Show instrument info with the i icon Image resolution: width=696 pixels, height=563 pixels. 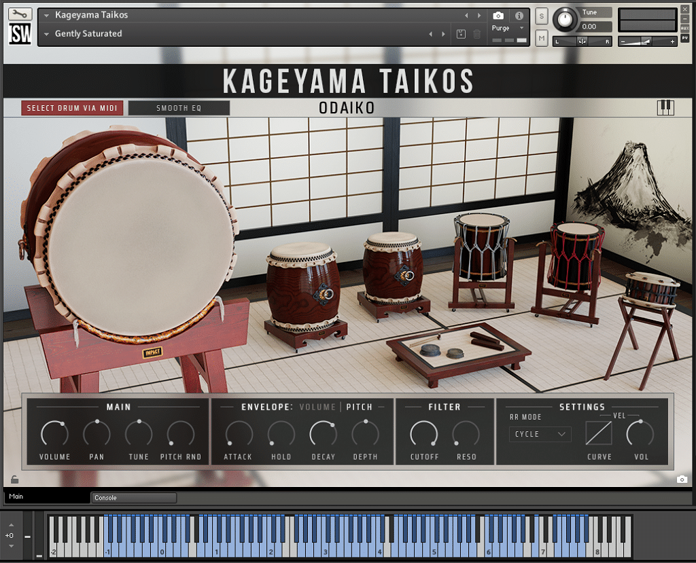click(x=519, y=16)
